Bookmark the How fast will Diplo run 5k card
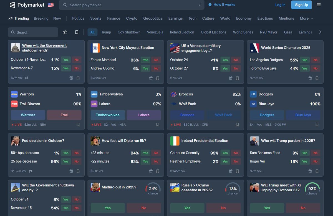This screenshot has height=216, width=333. coord(158,171)
